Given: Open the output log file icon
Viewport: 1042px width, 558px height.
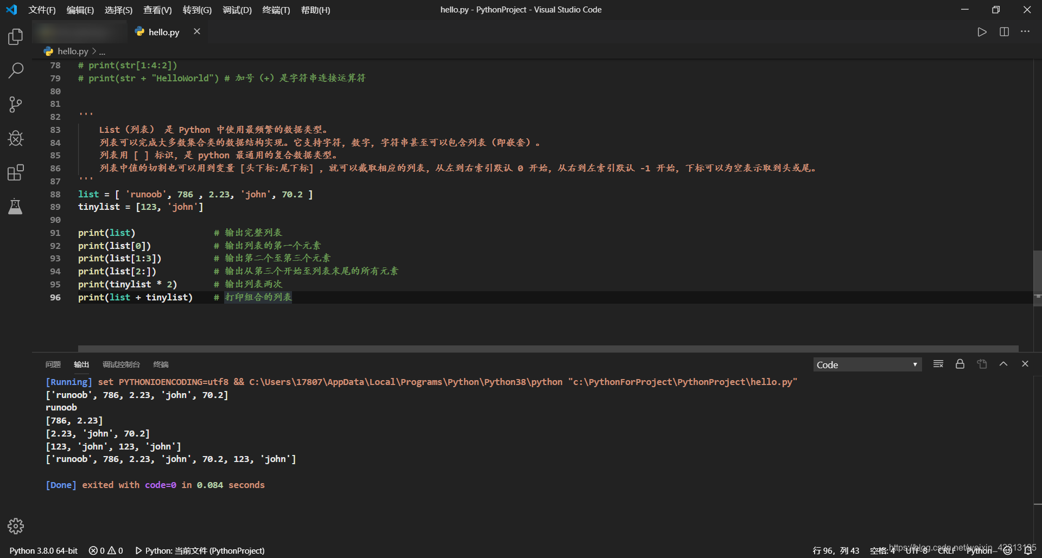Looking at the screenshot, I should tap(982, 364).
